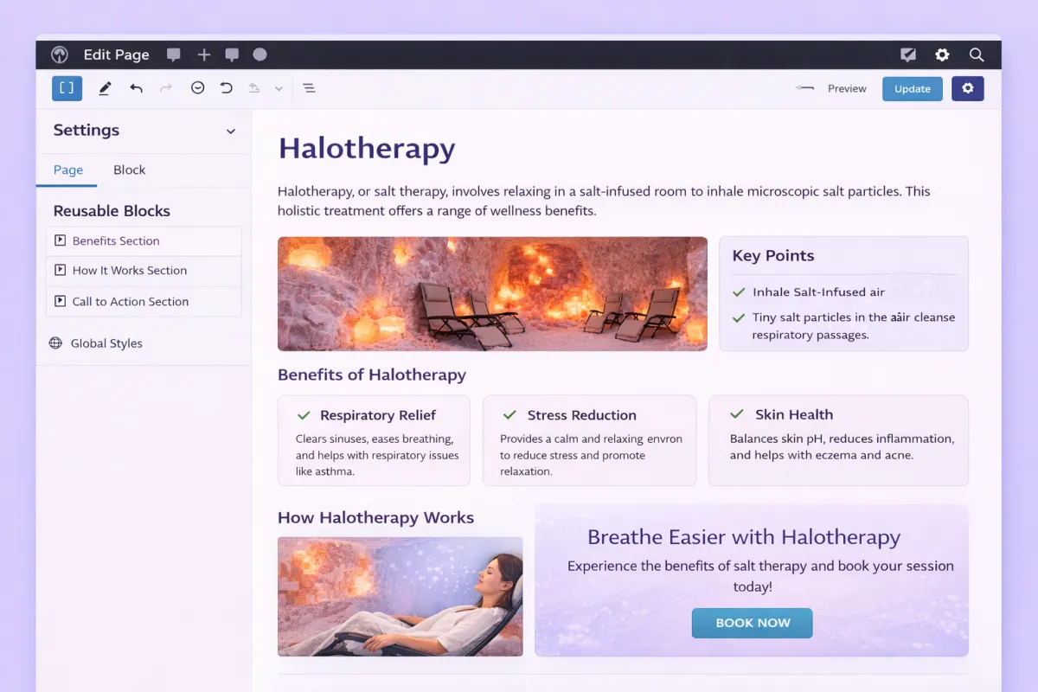Switch to the Block tab
The width and height of the screenshot is (1038, 692).
coord(130,170)
